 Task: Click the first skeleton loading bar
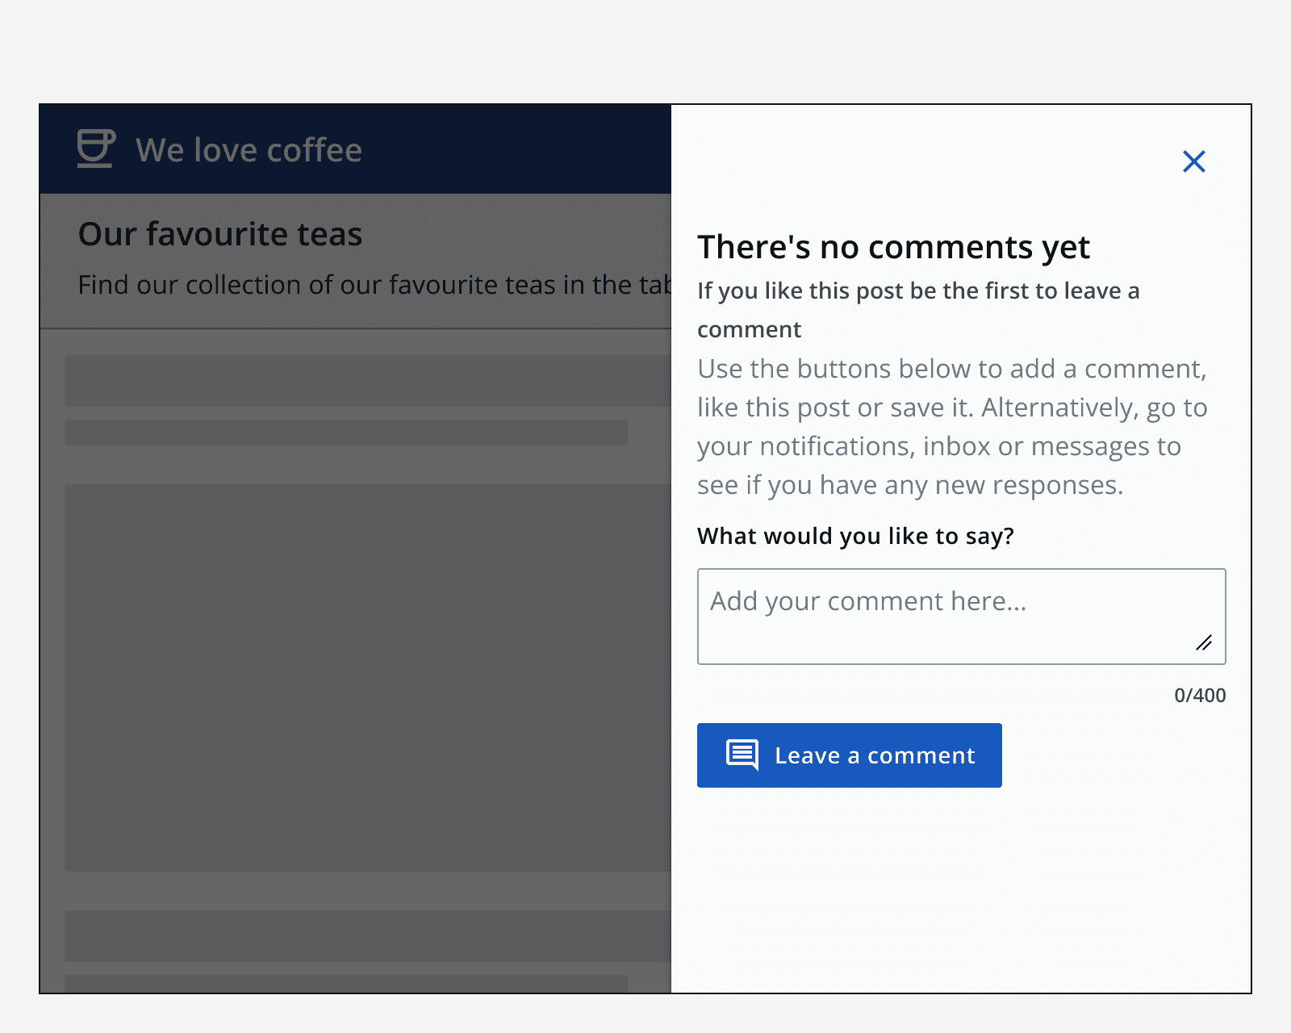(367, 380)
